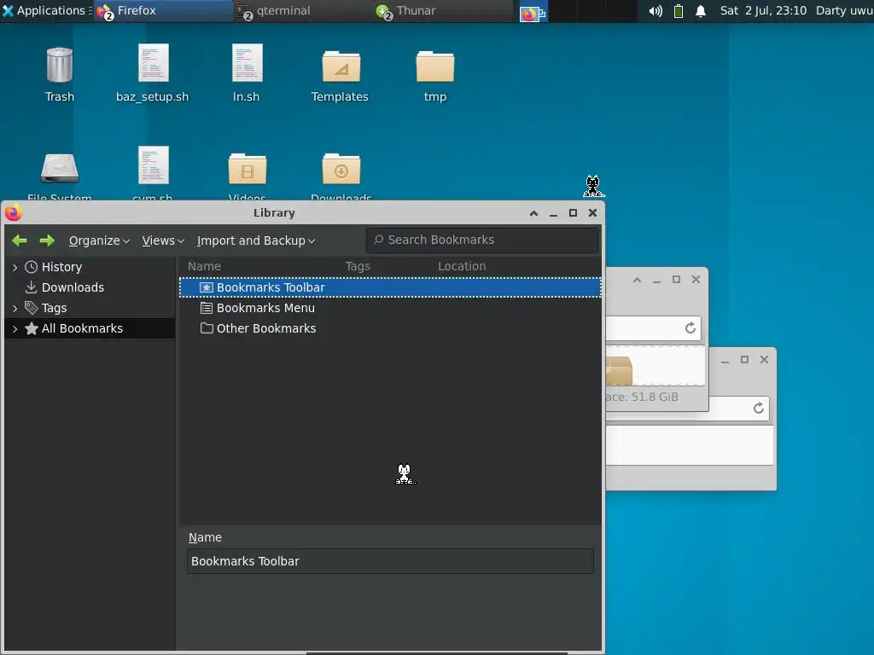The height and width of the screenshot is (655, 874).
Task: Expand the Tags tree node
Action: pos(15,308)
